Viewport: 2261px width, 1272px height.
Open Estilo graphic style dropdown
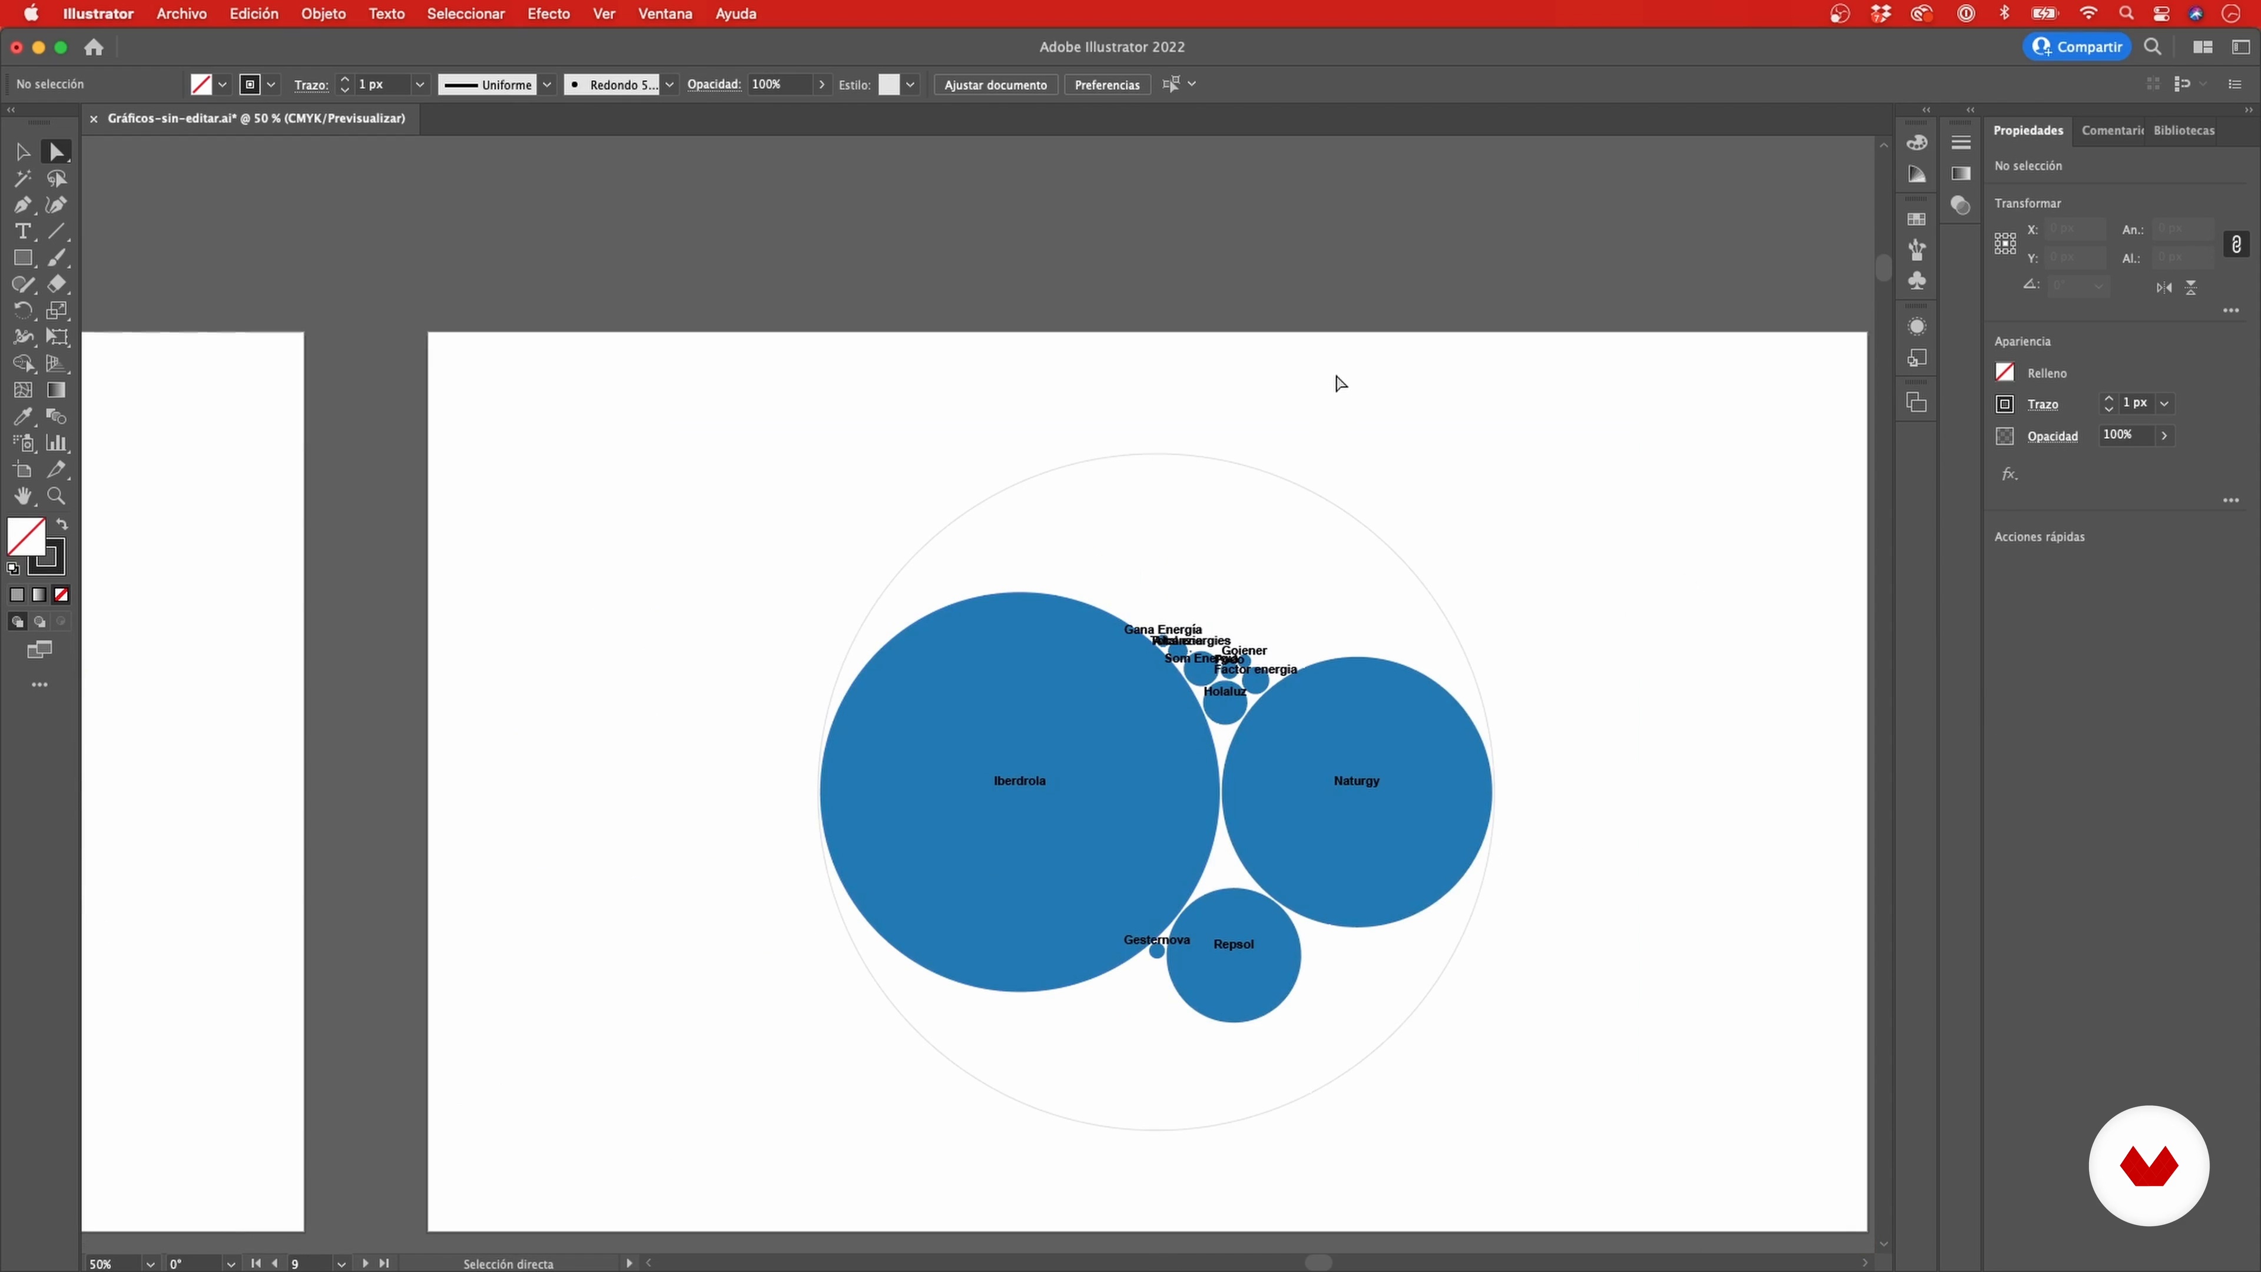(910, 84)
